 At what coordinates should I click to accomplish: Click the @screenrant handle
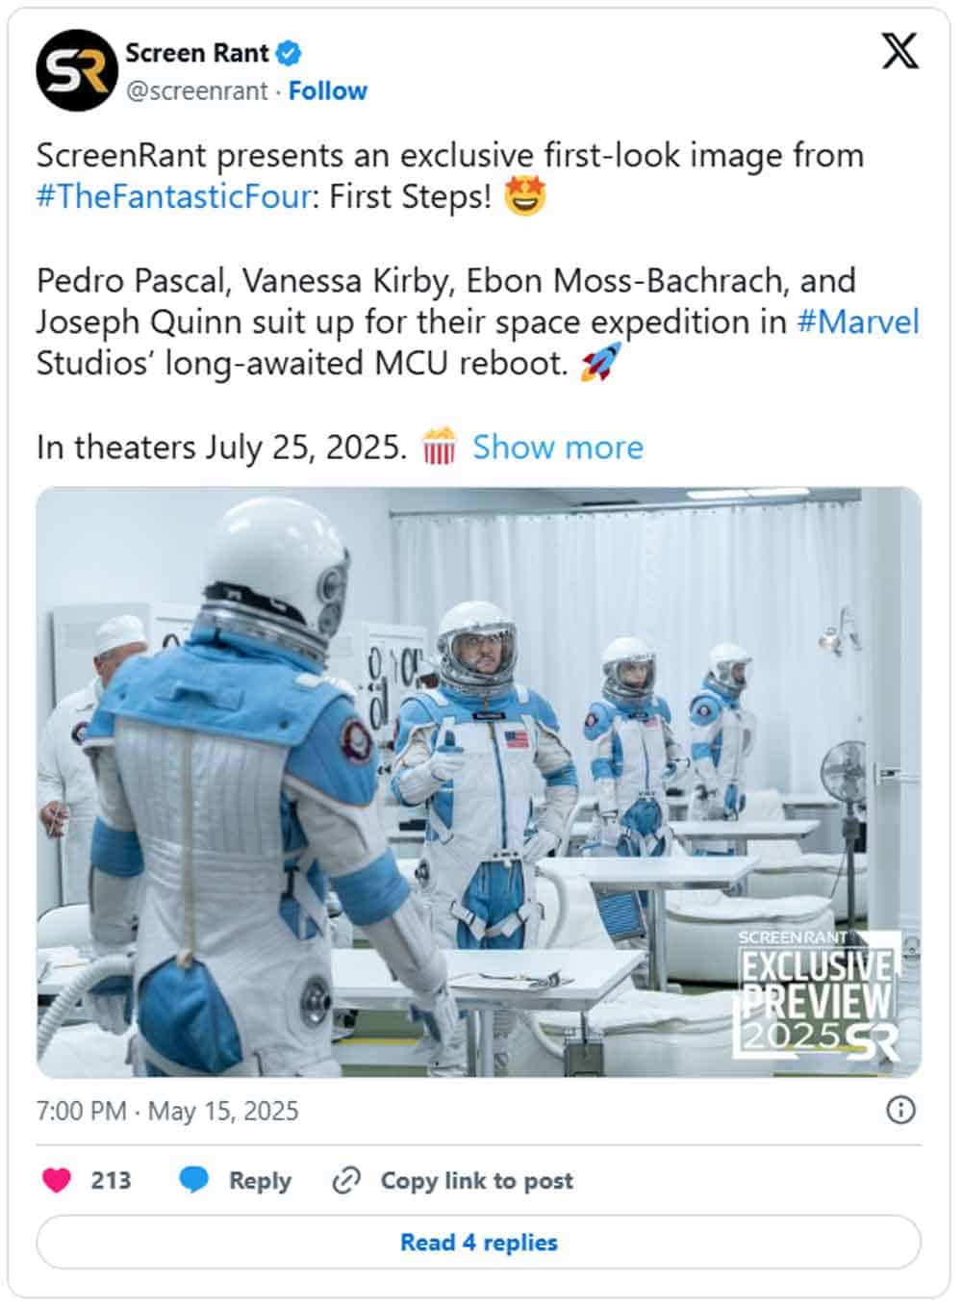(x=197, y=90)
